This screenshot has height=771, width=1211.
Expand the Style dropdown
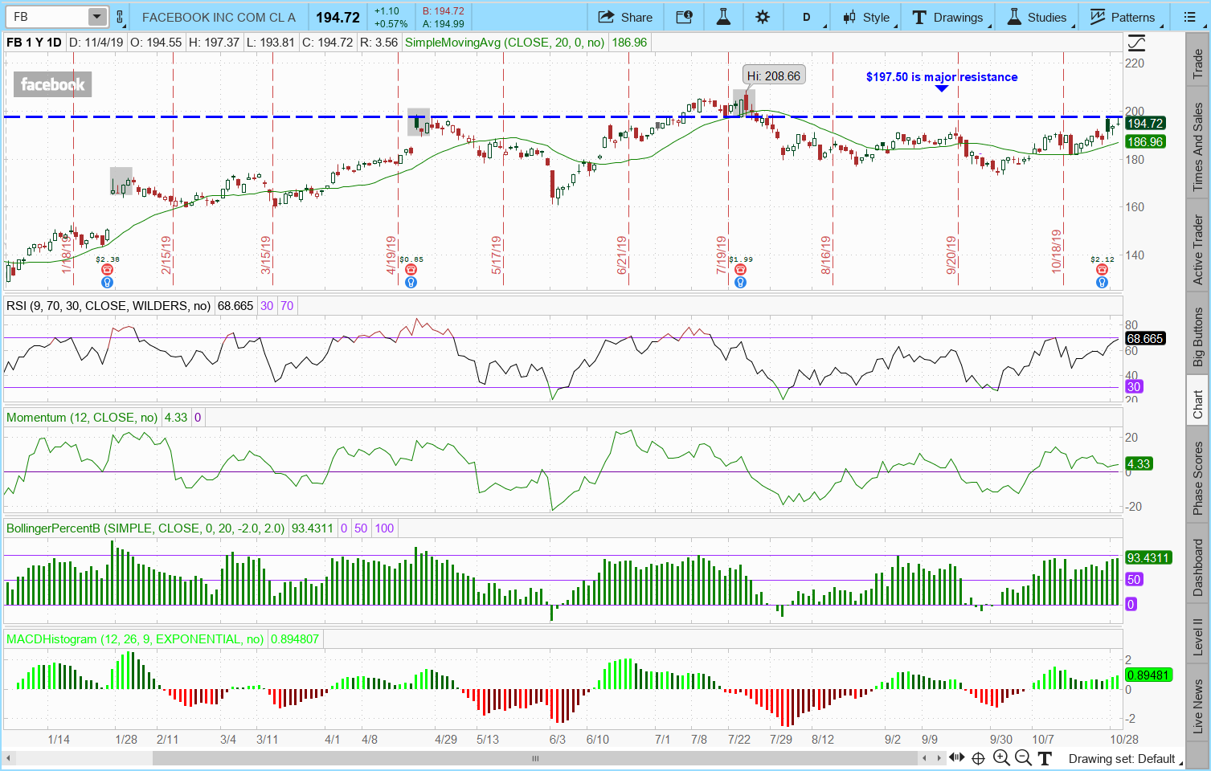point(866,17)
